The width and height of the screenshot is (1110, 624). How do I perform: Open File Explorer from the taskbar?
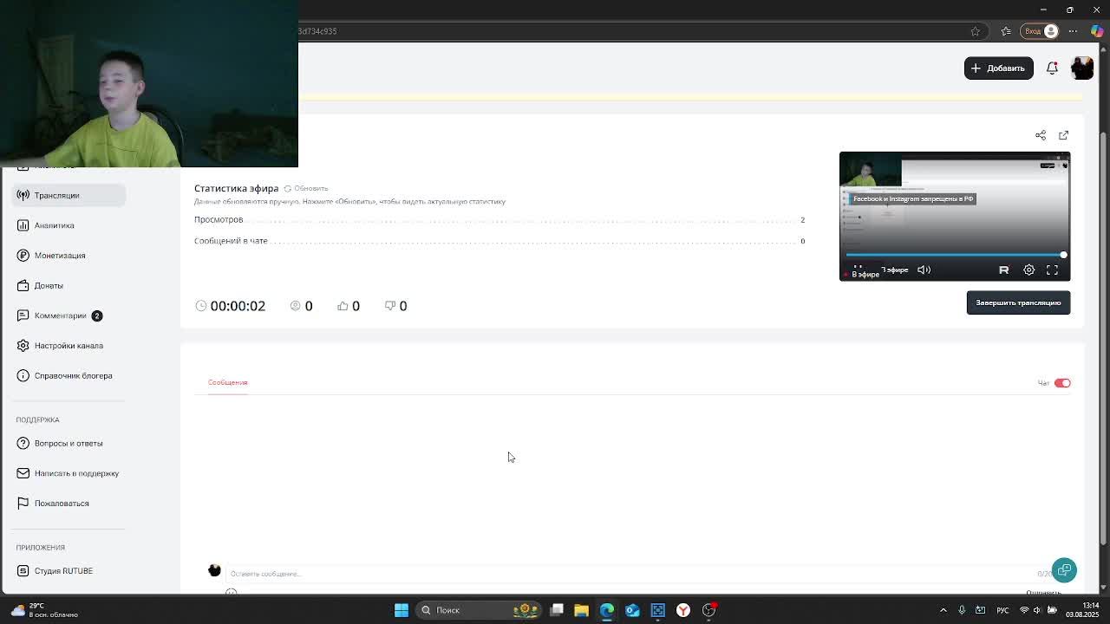582,610
